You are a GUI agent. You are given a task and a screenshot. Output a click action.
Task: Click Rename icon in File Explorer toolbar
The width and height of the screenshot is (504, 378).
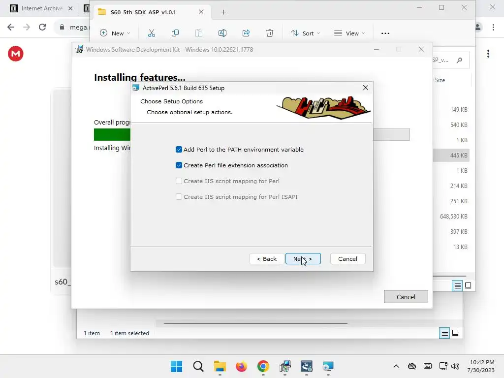tap(222, 33)
